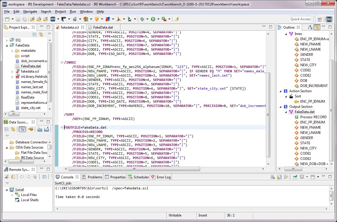Select state_city.set file in Project Explorer
The height and width of the screenshot is (222, 337).
click(31, 108)
